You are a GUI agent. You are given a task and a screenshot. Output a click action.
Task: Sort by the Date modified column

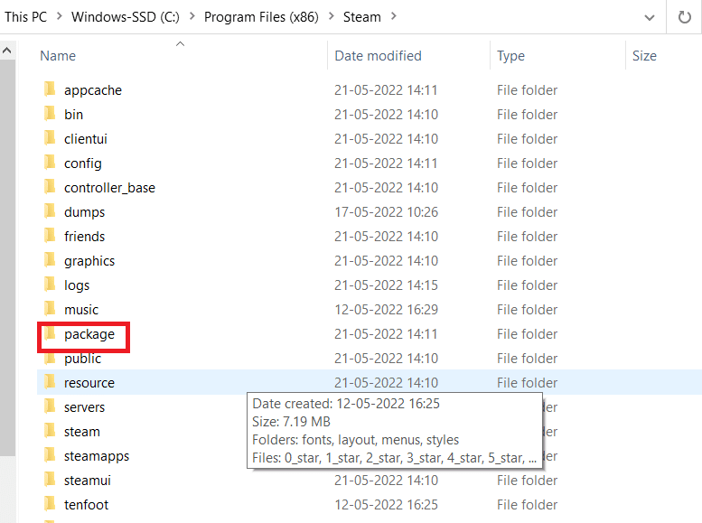[378, 56]
